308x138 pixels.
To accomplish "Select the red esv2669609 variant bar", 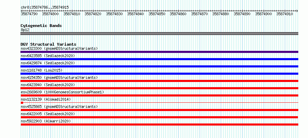I will [x=159, y=95].
